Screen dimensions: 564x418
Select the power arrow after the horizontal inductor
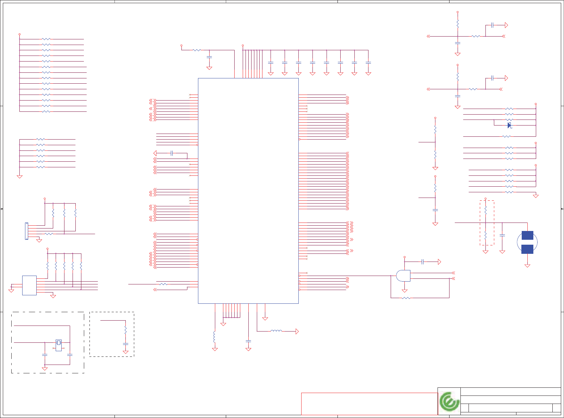[297, 331]
